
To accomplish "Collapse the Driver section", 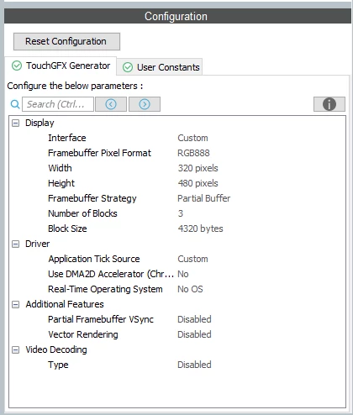I will point(16,244).
